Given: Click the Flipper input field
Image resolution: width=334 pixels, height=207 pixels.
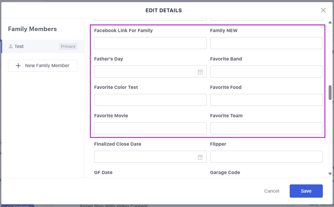Looking at the screenshot, I should 266,157.
